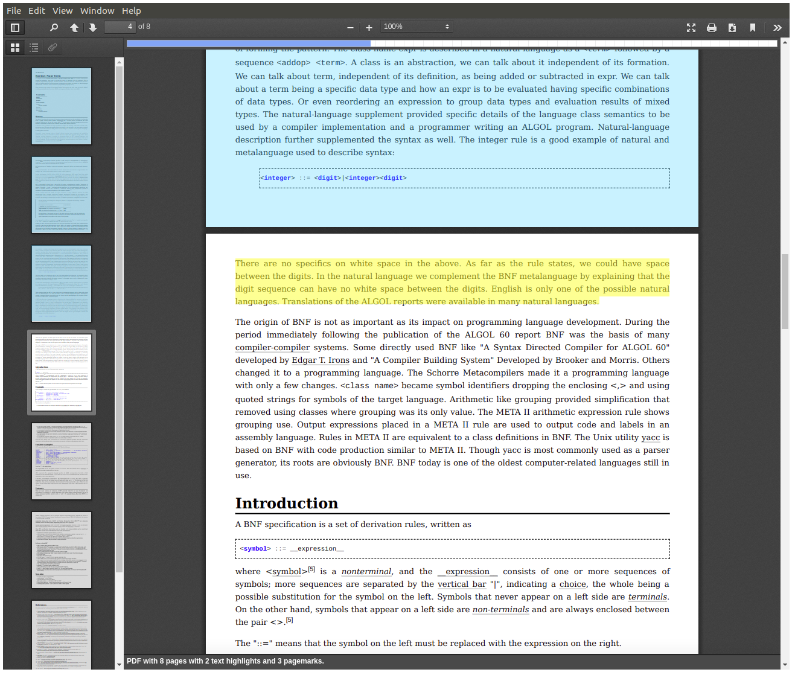This screenshot has width=795, height=675.
Task: Select page 2 thumbnail
Action: pyautogui.click(x=62, y=195)
